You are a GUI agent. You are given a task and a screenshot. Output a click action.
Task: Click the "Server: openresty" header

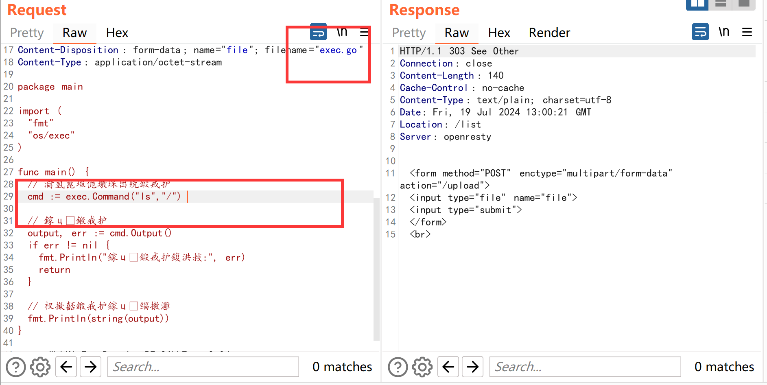(446, 137)
